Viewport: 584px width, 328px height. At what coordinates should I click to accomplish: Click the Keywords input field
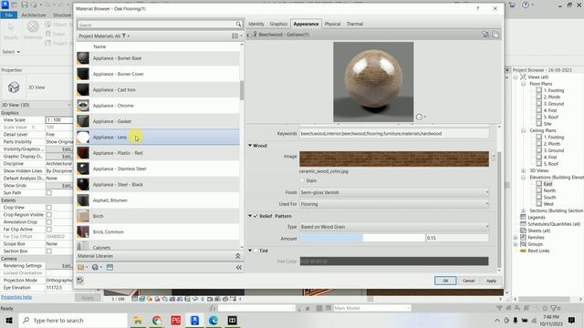[394, 134]
